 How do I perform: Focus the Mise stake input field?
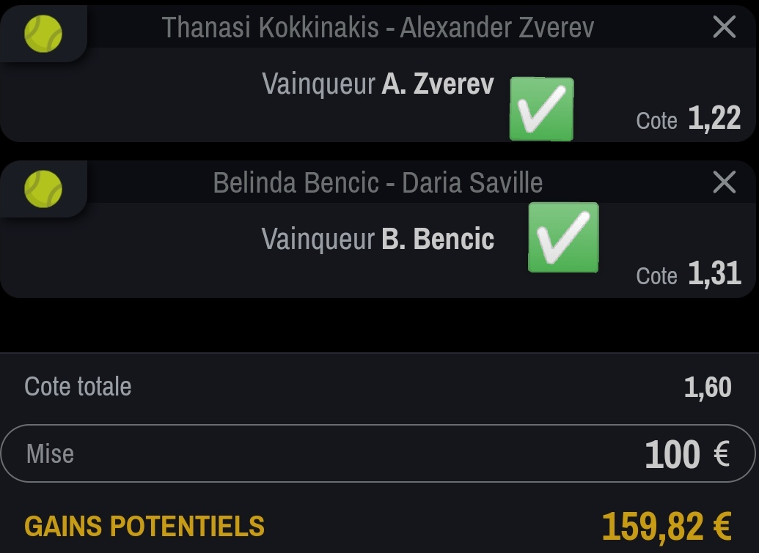click(378, 453)
